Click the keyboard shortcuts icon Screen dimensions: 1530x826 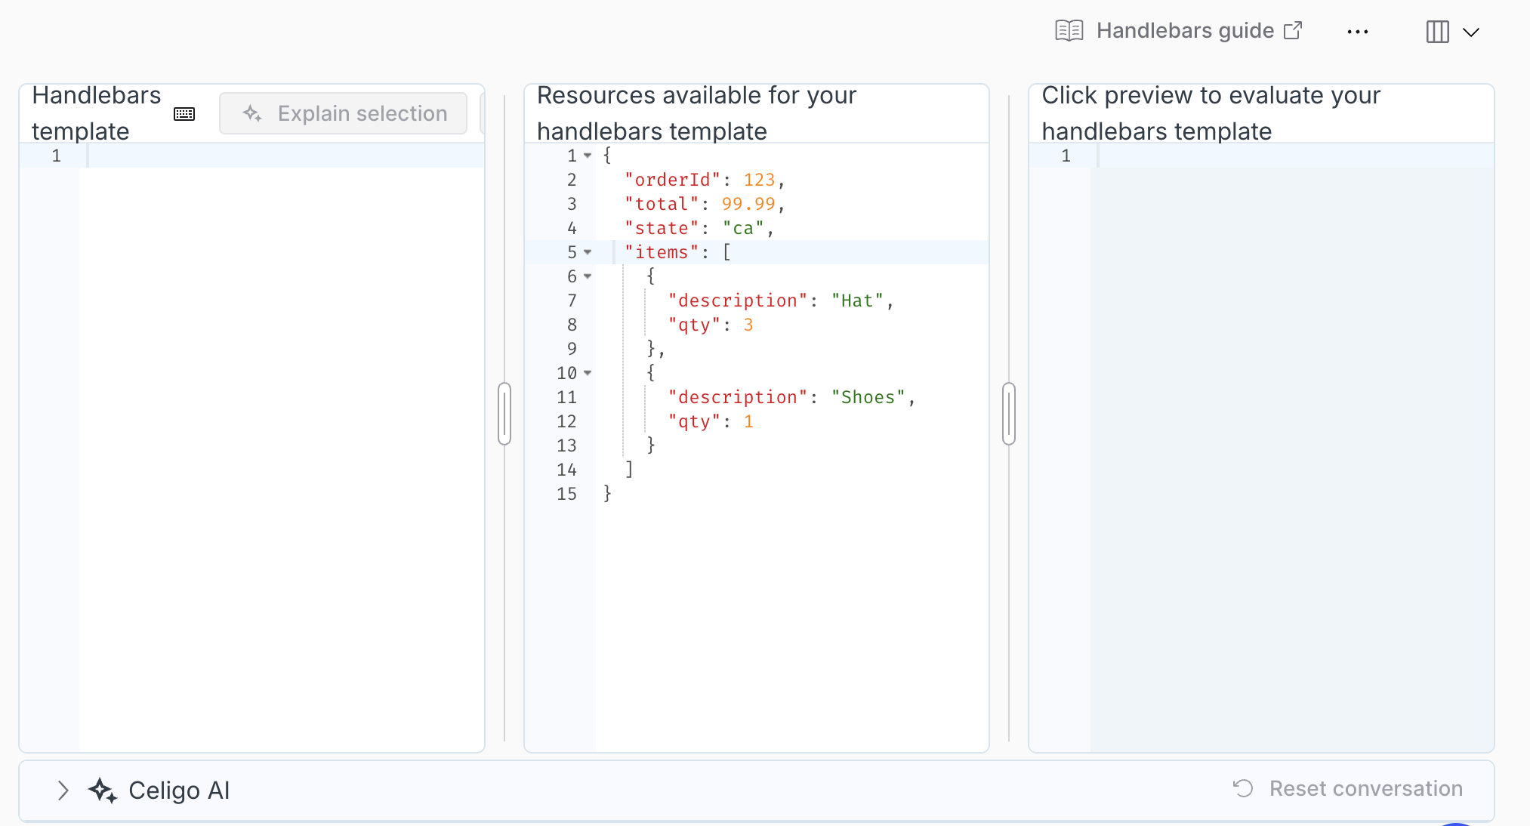point(184,114)
